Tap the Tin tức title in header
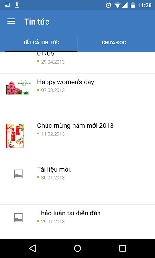155x258 pixels. pyautogui.click(x=37, y=22)
